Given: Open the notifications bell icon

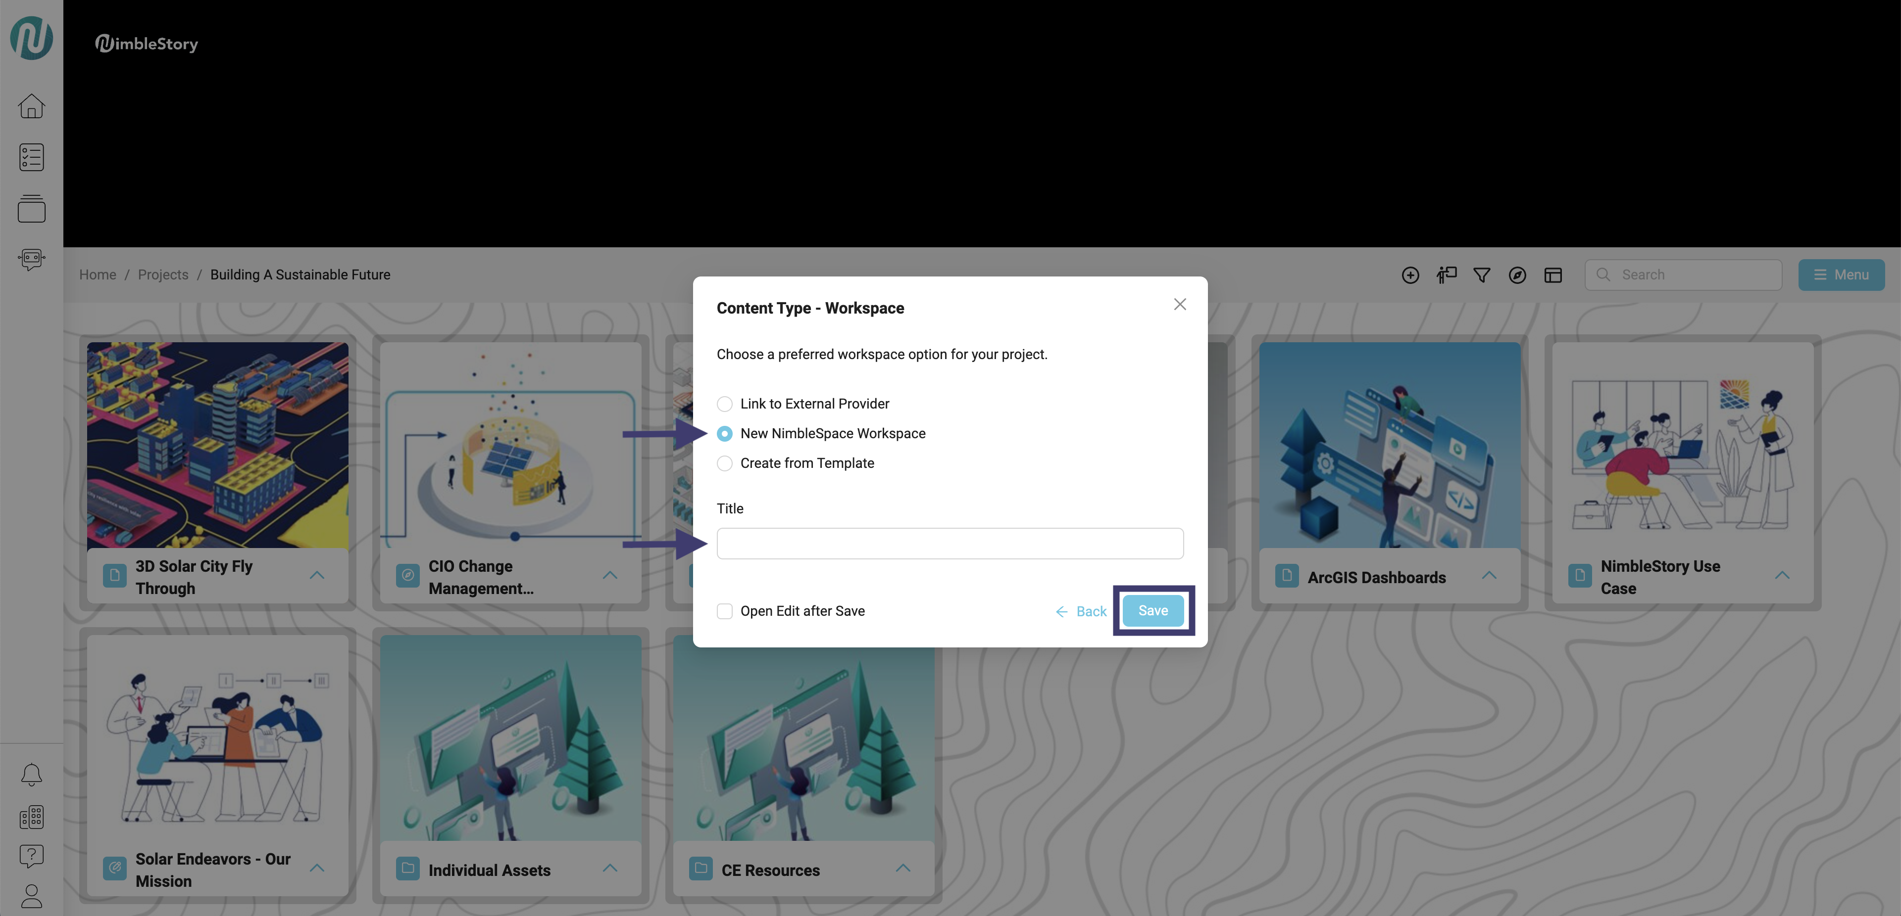Looking at the screenshot, I should [31, 775].
